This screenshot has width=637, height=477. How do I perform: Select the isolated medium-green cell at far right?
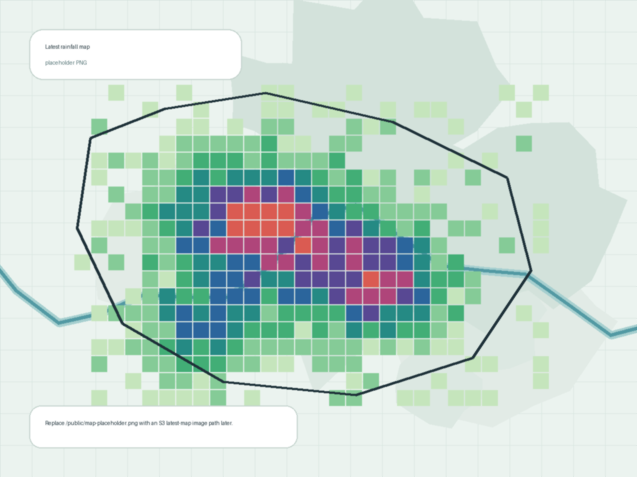click(x=523, y=144)
